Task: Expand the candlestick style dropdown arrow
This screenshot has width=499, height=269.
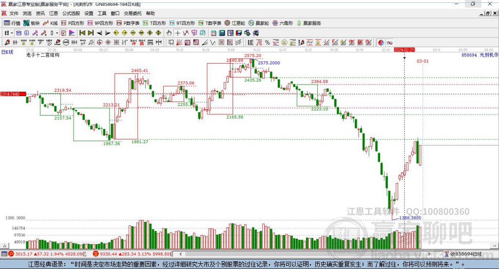Action: tap(57, 33)
